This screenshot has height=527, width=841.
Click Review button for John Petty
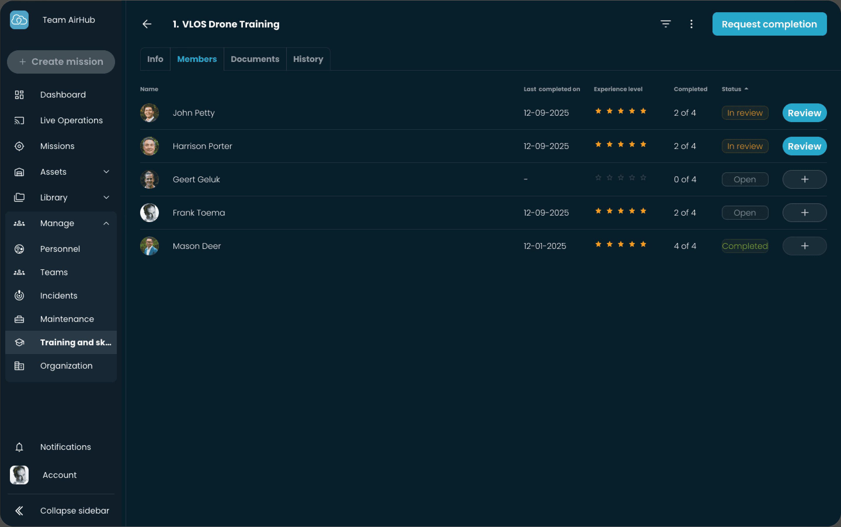pyautogui.click(x=804, y=113)
